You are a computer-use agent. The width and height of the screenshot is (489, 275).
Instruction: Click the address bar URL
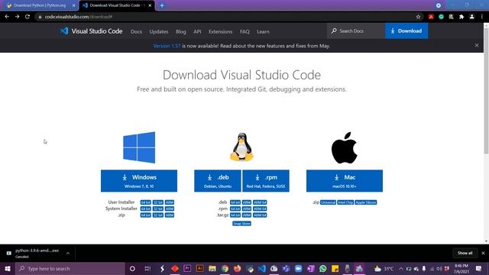coord(78,17)
